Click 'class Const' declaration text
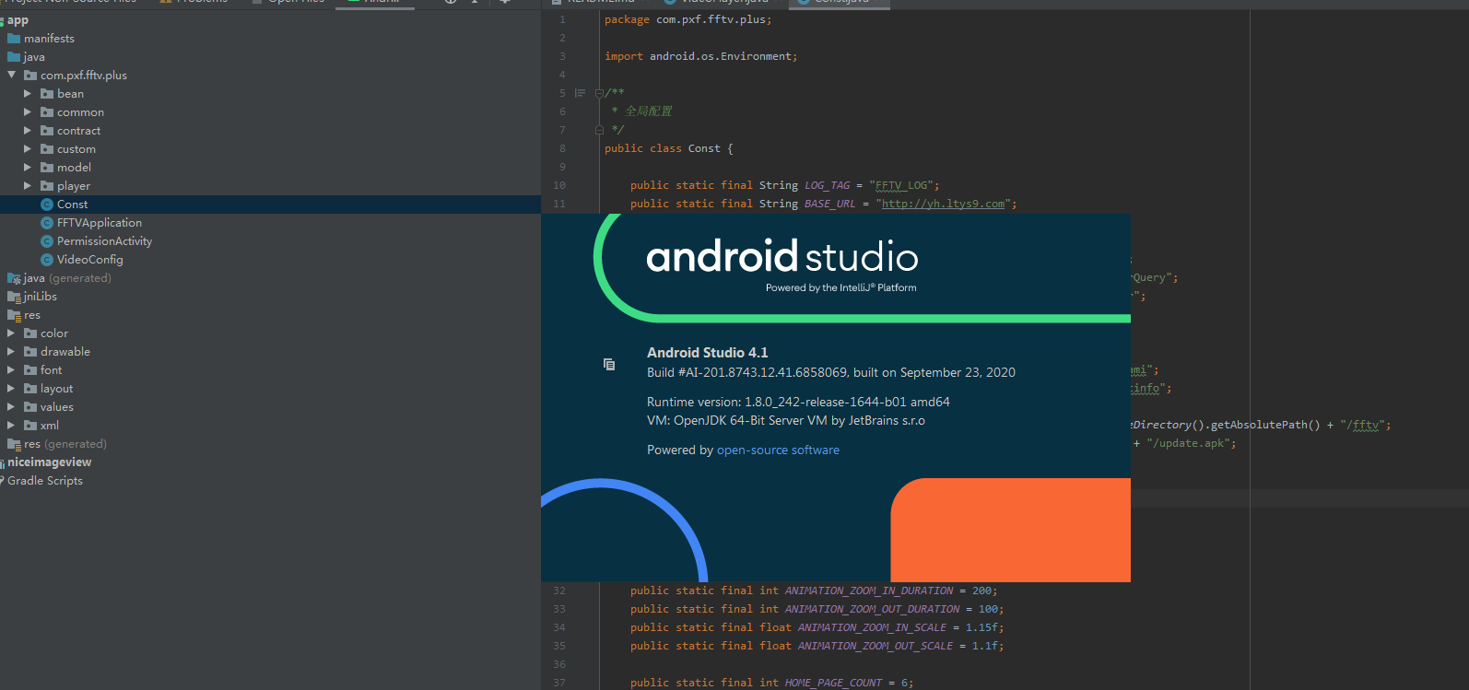 pyautogui.click(x=685, y=148)
